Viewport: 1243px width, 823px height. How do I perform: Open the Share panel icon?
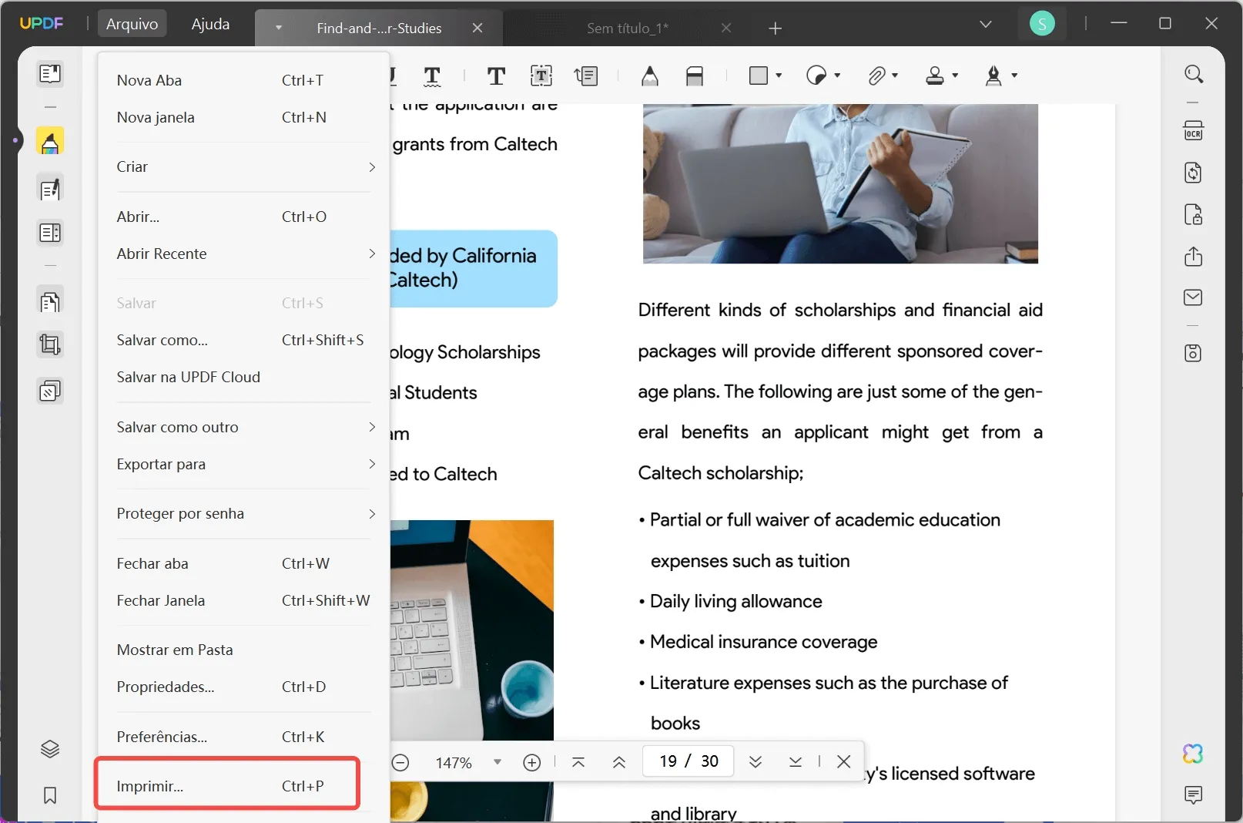coord(1193,257)
